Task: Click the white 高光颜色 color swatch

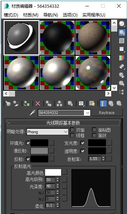Action: pos(53,173)
